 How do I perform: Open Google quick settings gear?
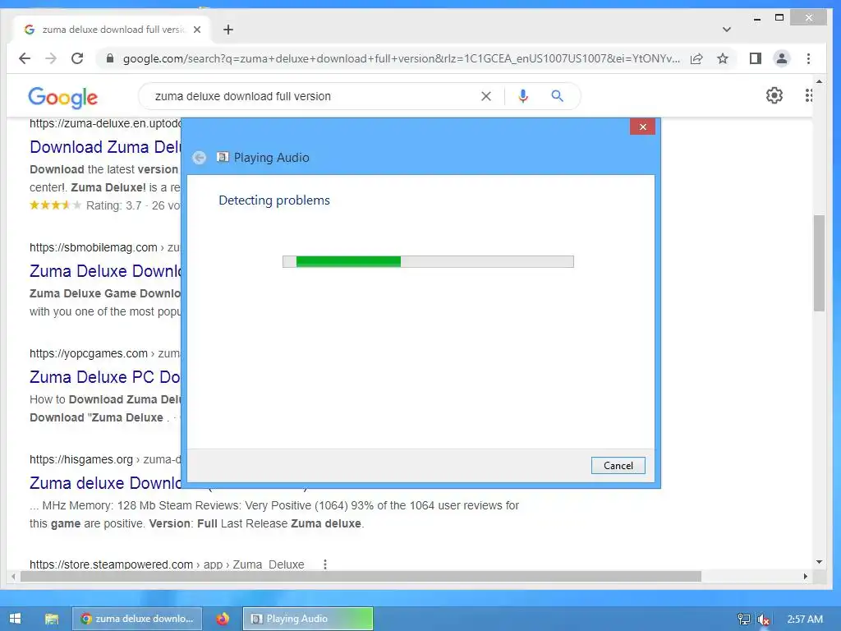pyautogui.click(x=774, y=95)
